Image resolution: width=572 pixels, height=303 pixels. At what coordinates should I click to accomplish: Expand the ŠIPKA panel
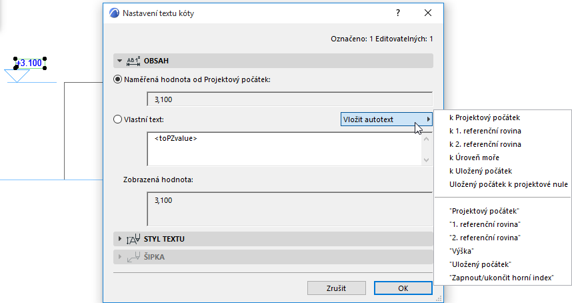(x=119, y=257)
